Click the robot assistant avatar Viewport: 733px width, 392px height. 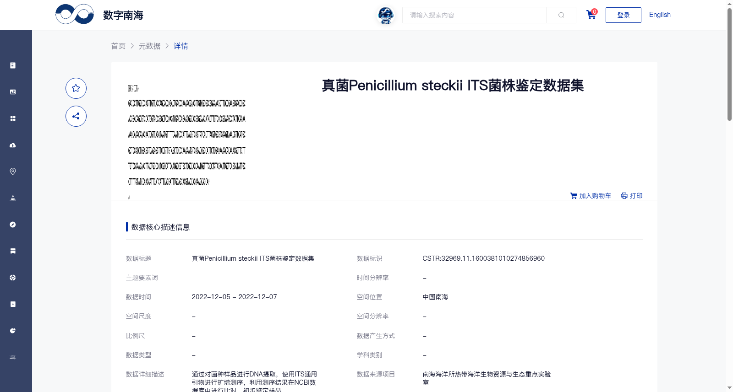pyautogui.click(x=386, y=15)
